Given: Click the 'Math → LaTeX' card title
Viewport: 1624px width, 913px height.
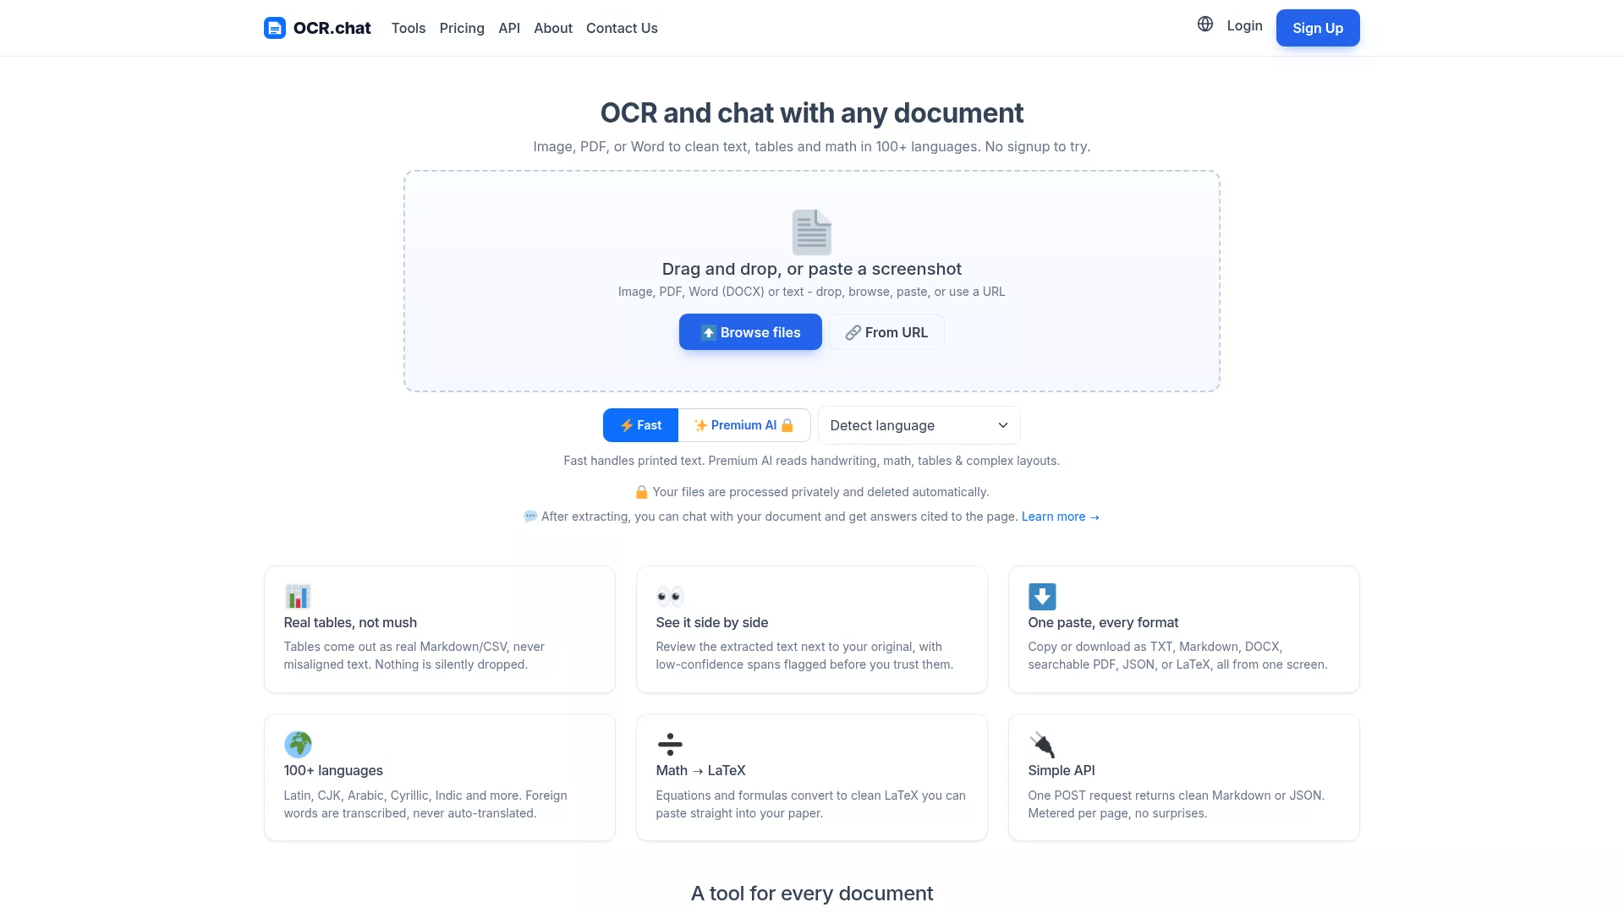Looking at the screenshot, I should (x=700, y=770).
